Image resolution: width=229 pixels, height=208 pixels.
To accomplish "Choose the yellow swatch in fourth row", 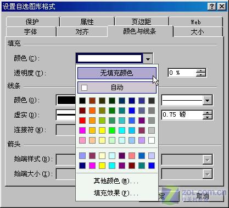I will tap(102, 130).
